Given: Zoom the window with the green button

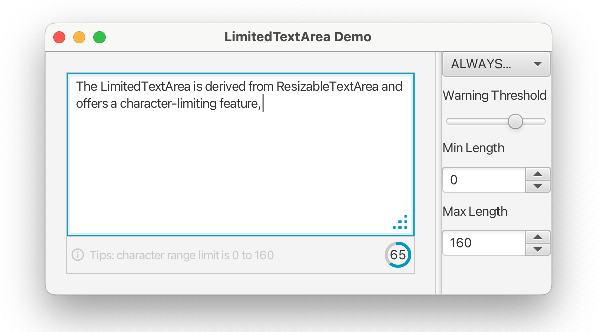Looking at the screenshot, I should pyautogui.click(x=99, y=37).
